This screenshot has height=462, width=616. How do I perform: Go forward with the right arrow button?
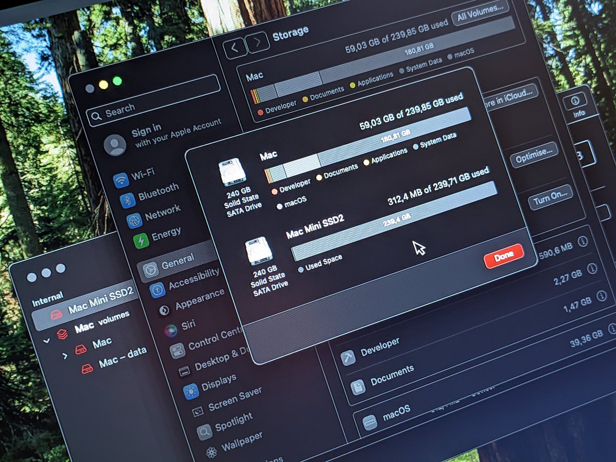(x=257, y=43)
